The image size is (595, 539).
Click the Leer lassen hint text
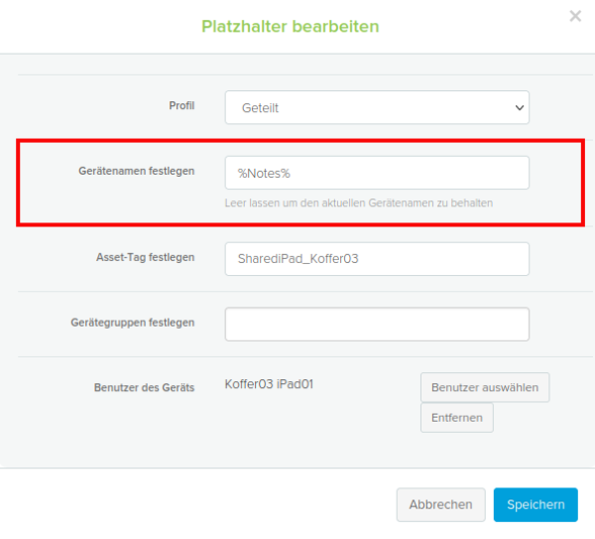tap(359, 202)
